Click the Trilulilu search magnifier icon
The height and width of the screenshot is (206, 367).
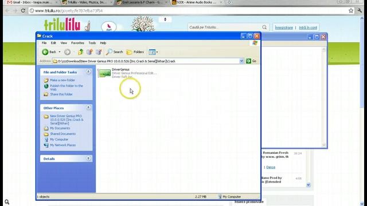click(264, 27)
